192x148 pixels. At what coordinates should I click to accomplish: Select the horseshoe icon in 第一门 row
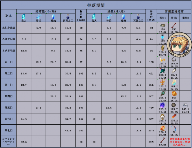coord(173,59)
